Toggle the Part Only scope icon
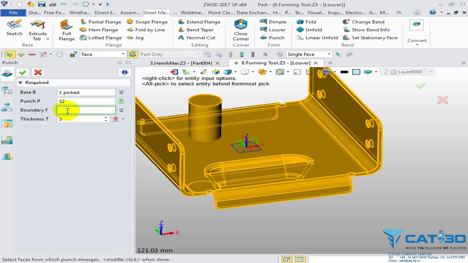The width and height of the screenshot is (468, 263). coord(133,54)
